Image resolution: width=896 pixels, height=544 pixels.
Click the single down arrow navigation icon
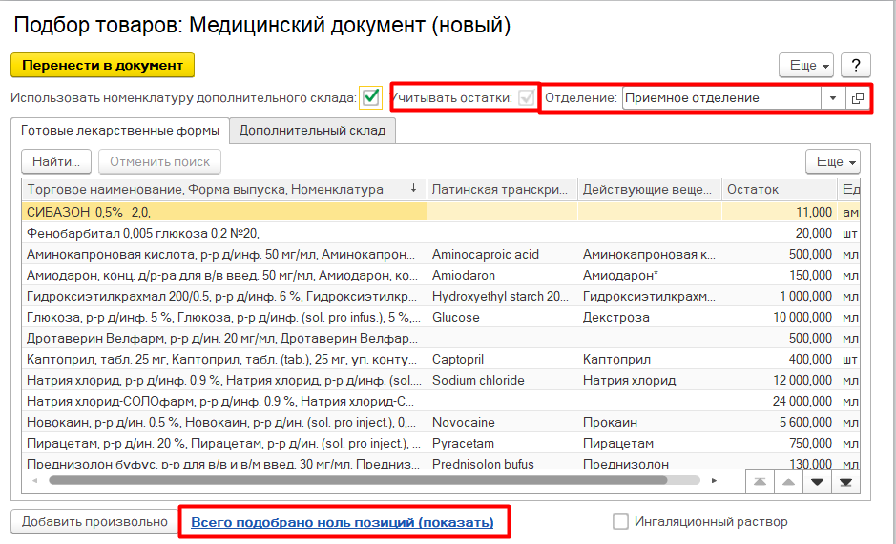pyautogui.click(x=816, y=482)
